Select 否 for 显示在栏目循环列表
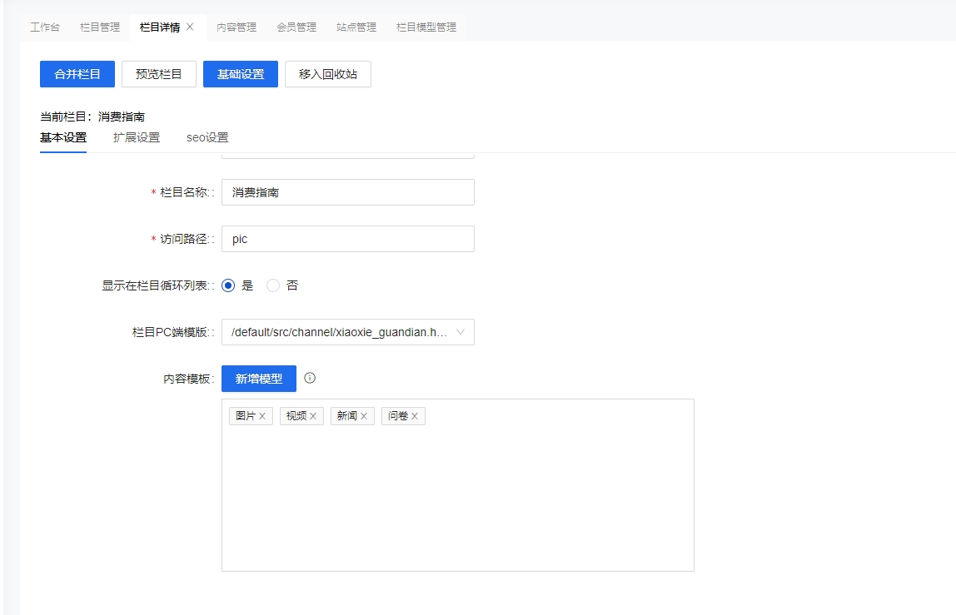956x615 pixels. coord(273,285)
